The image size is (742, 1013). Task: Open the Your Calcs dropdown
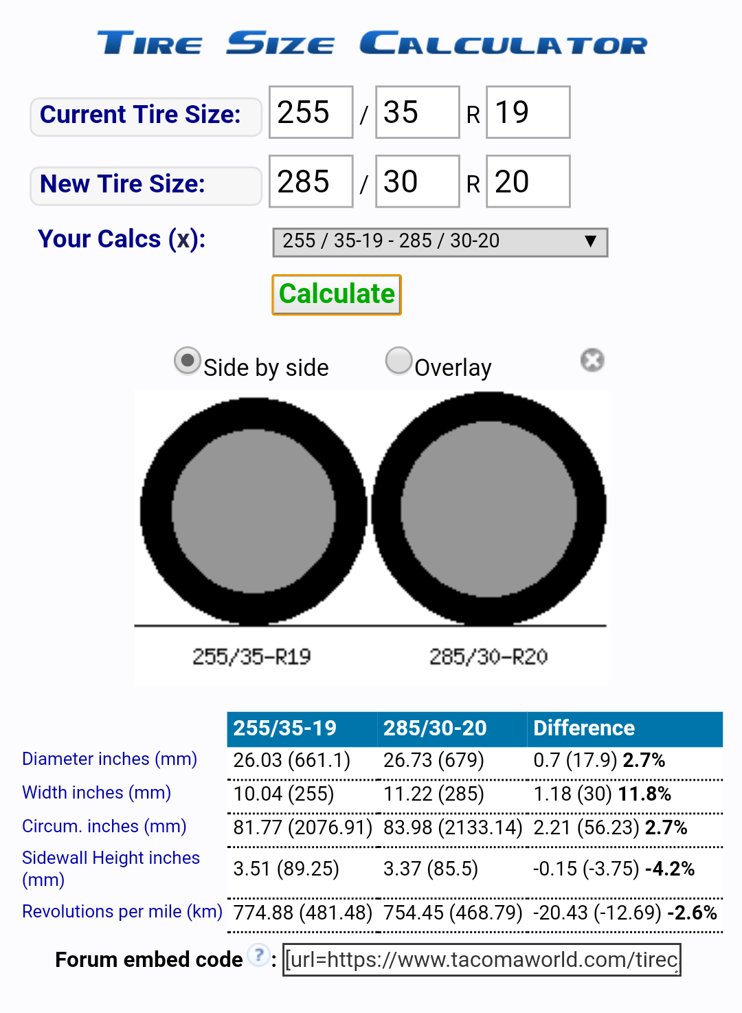(x=440, y=242)
